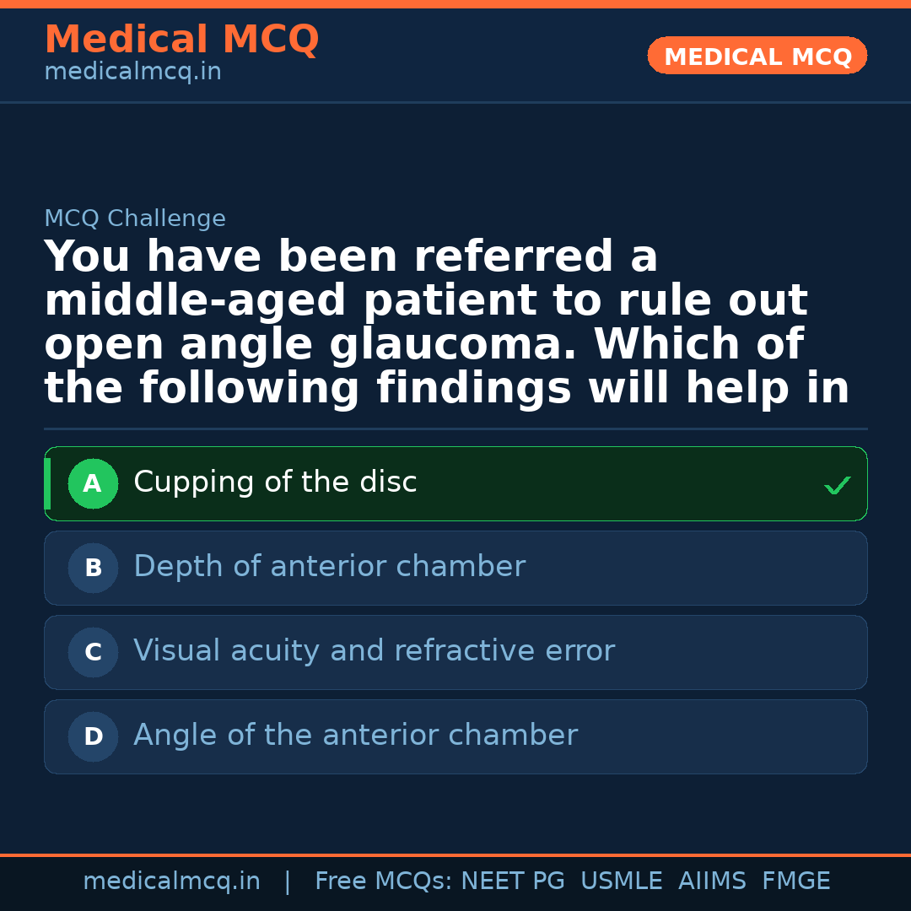Click the green checkmark on option A
Screen dimensions: 911x911
pos(837,485)
